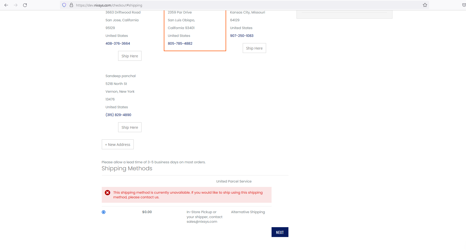Click the tracking protection shield icon
This screenshot has width=466, height=250.
tap(64, 5)
